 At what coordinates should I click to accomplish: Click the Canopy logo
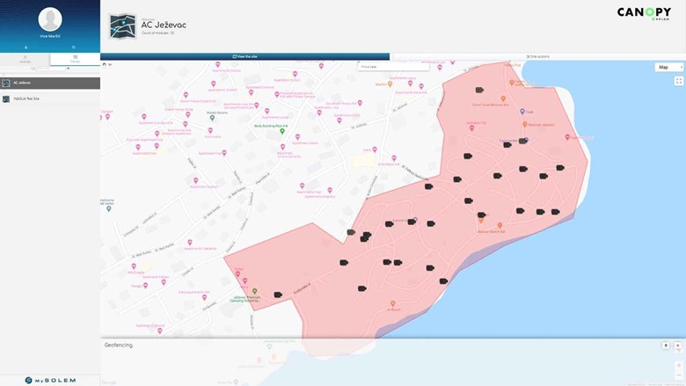click(x=644, y=14)
